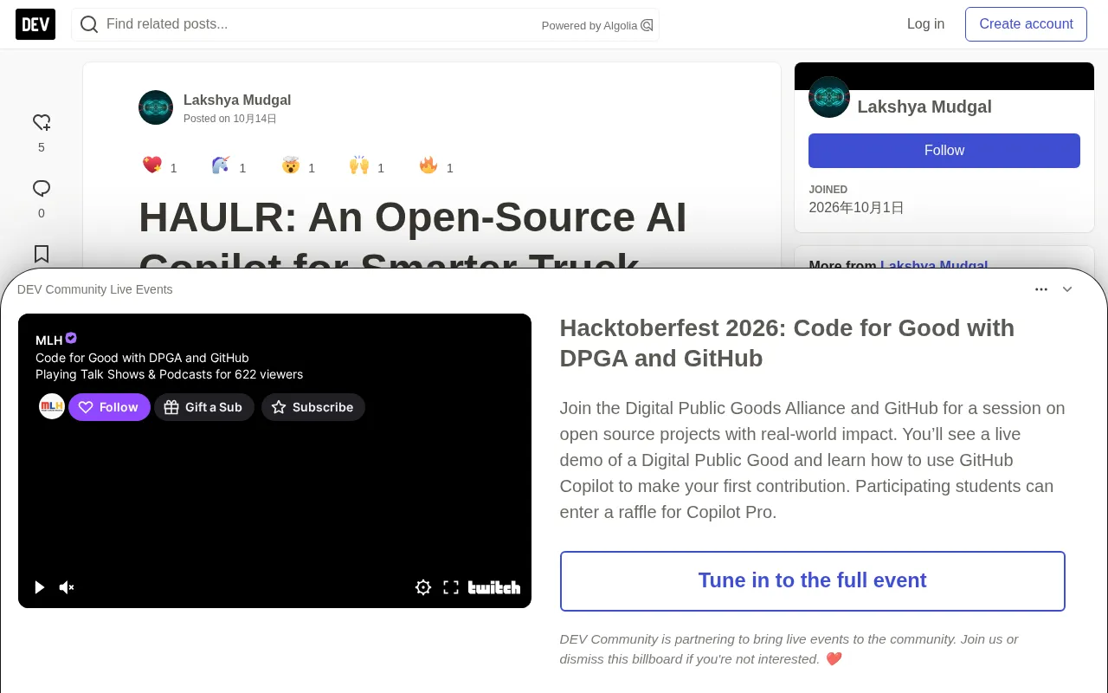Follow Lakshya Mudgal in sidebar card
1108x693 pixels.
tap(944, 151)
